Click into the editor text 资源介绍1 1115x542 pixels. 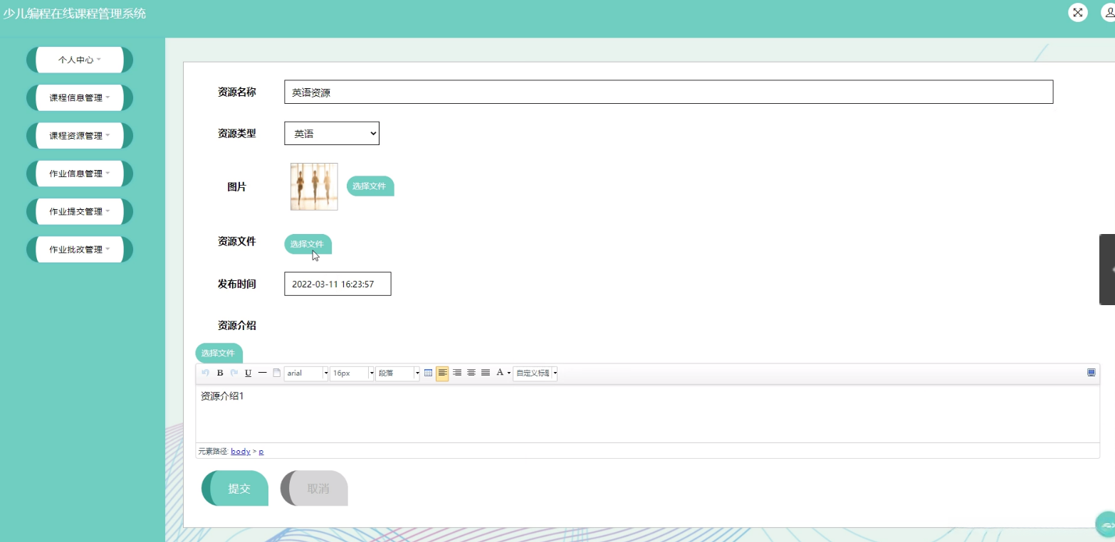point(222,396)
